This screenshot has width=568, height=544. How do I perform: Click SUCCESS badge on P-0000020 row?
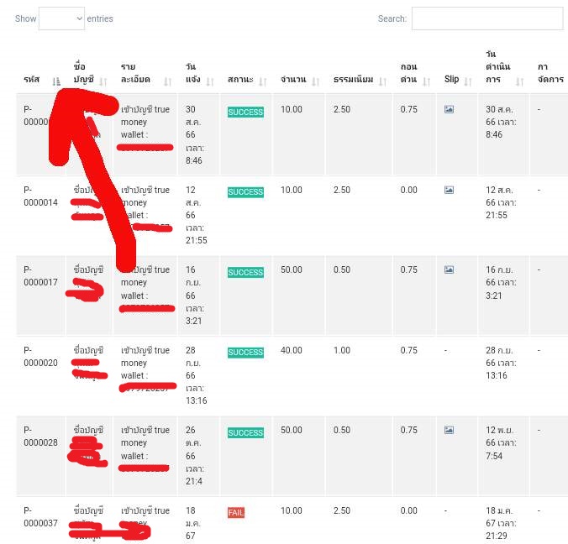tap(245, 353)
